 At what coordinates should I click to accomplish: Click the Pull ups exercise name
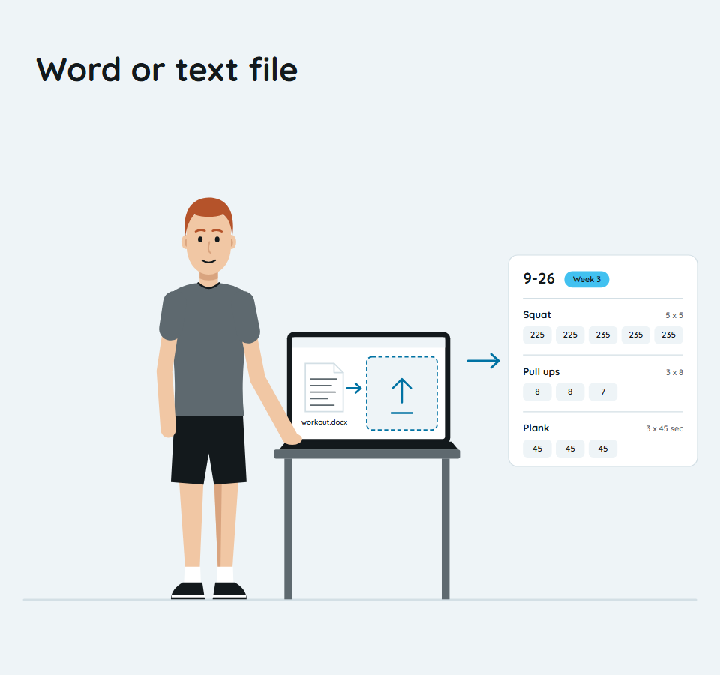[541, 371]
